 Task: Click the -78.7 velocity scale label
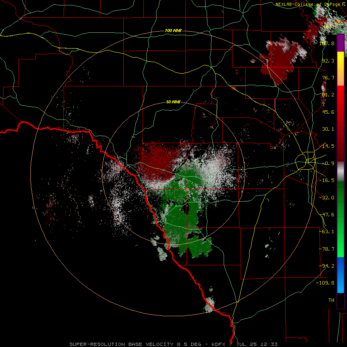[x=327, y=249]
